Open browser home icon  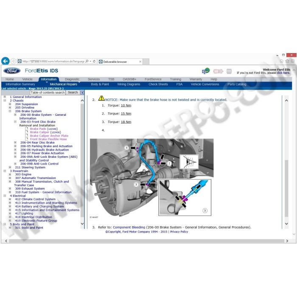point(281,61)
